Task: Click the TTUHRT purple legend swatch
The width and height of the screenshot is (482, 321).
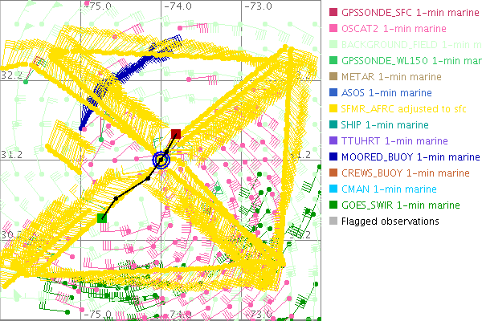Action: [333, 140]
